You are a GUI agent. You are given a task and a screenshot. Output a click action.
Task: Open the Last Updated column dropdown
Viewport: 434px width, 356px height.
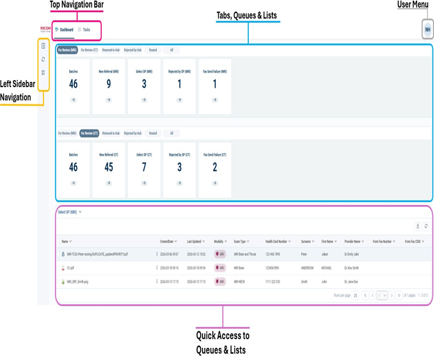coord(204,242)
